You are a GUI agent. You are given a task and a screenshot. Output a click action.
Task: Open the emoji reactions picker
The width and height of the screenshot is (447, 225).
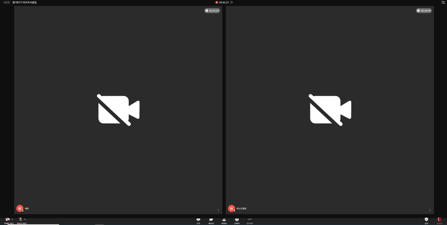237,221
